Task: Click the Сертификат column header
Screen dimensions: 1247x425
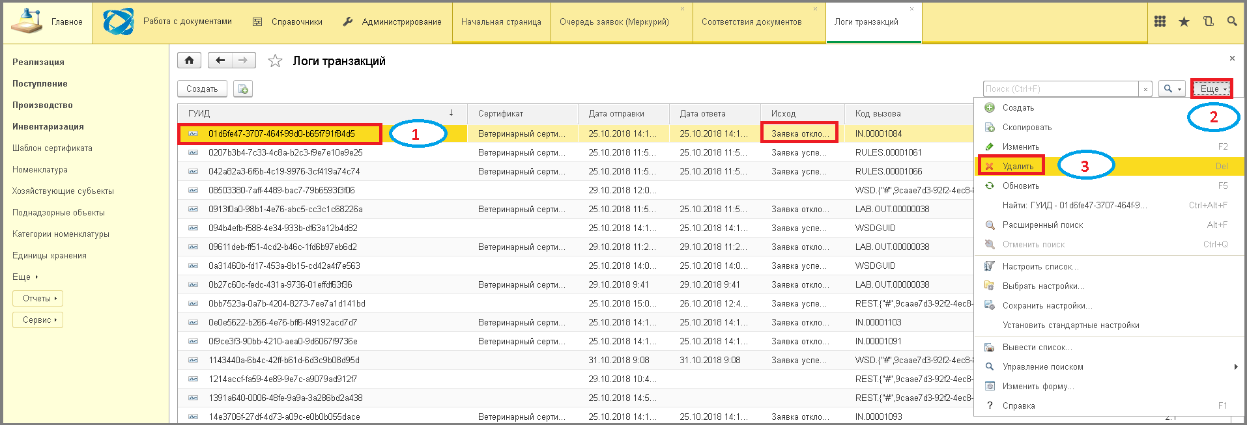Action: coord(523,113)
